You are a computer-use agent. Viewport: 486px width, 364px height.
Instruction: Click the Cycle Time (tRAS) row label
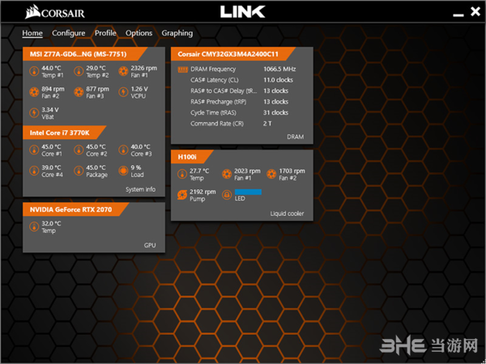click(214, 112)
